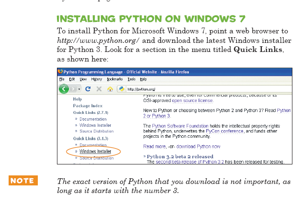
Task: Open the History menu
Action: (97, 79)
